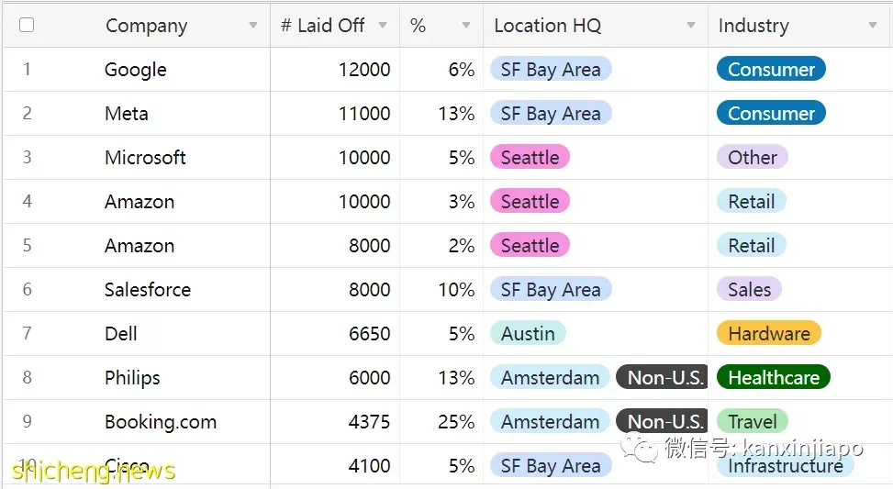Click Non-U.S. tag in Philips row
The width and height of the screenshot is (893, 489).
pos(663,377)
